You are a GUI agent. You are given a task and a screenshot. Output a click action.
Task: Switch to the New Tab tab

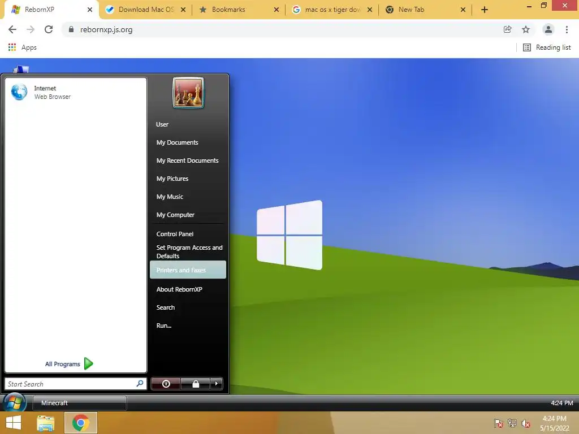(x=425, y=10)
